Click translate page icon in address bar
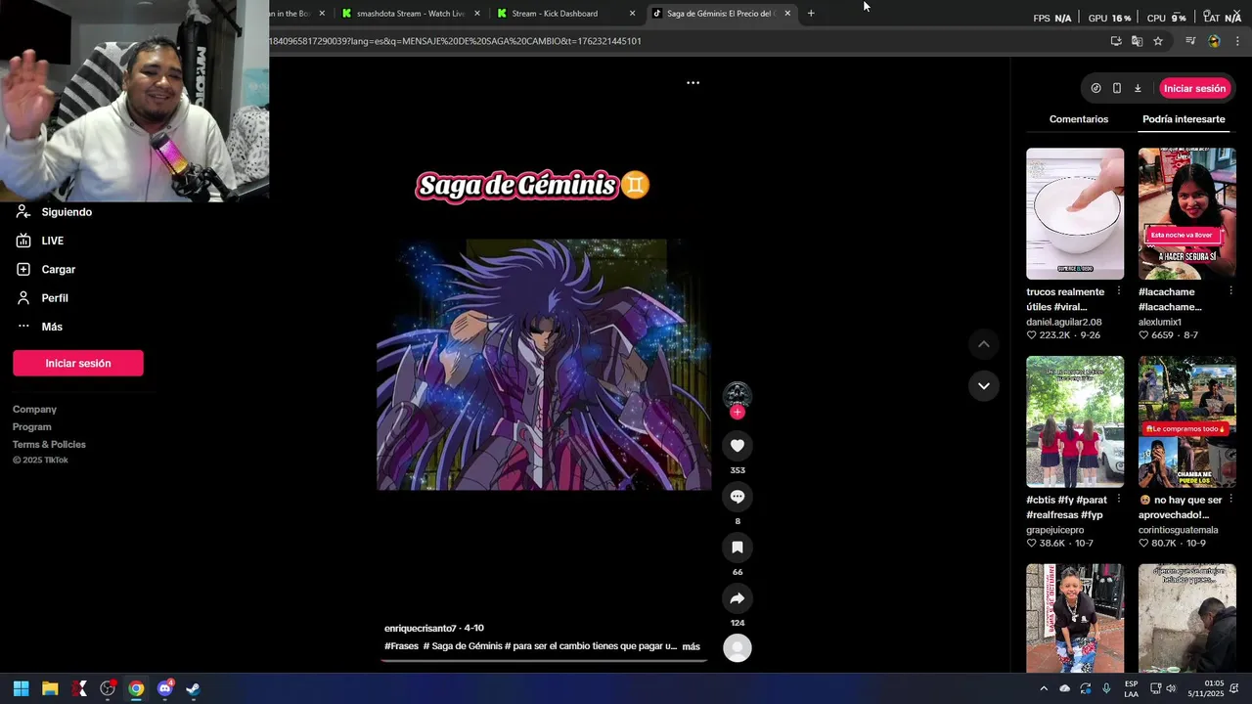This screenshot has width=1252, height=704. click(x=1137, y=41)
